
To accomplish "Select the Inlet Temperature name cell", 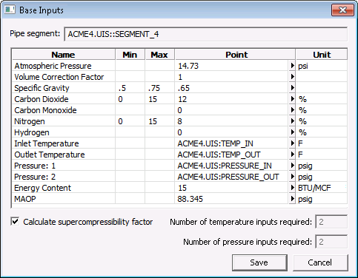I will [64, 143].
